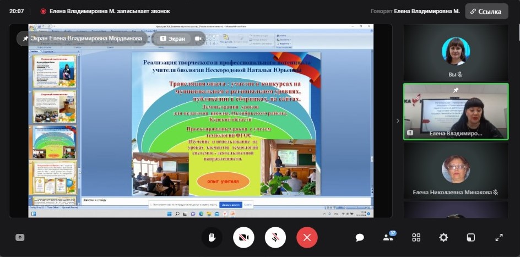Unpin screen of Елена Владимировна Мордвинова
The width and height of the screenshot is (520, 257).
pos(25,39)
